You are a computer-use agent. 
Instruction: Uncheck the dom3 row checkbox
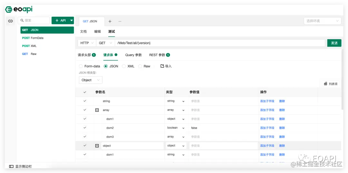point(85,136)
